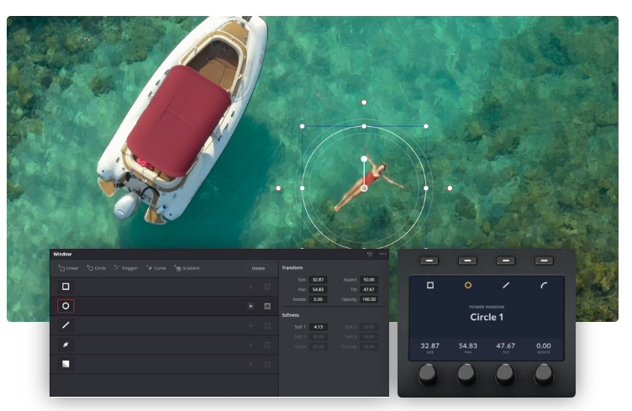Select the polygon line window preset
Screen dimensions: 632x411
66,325
